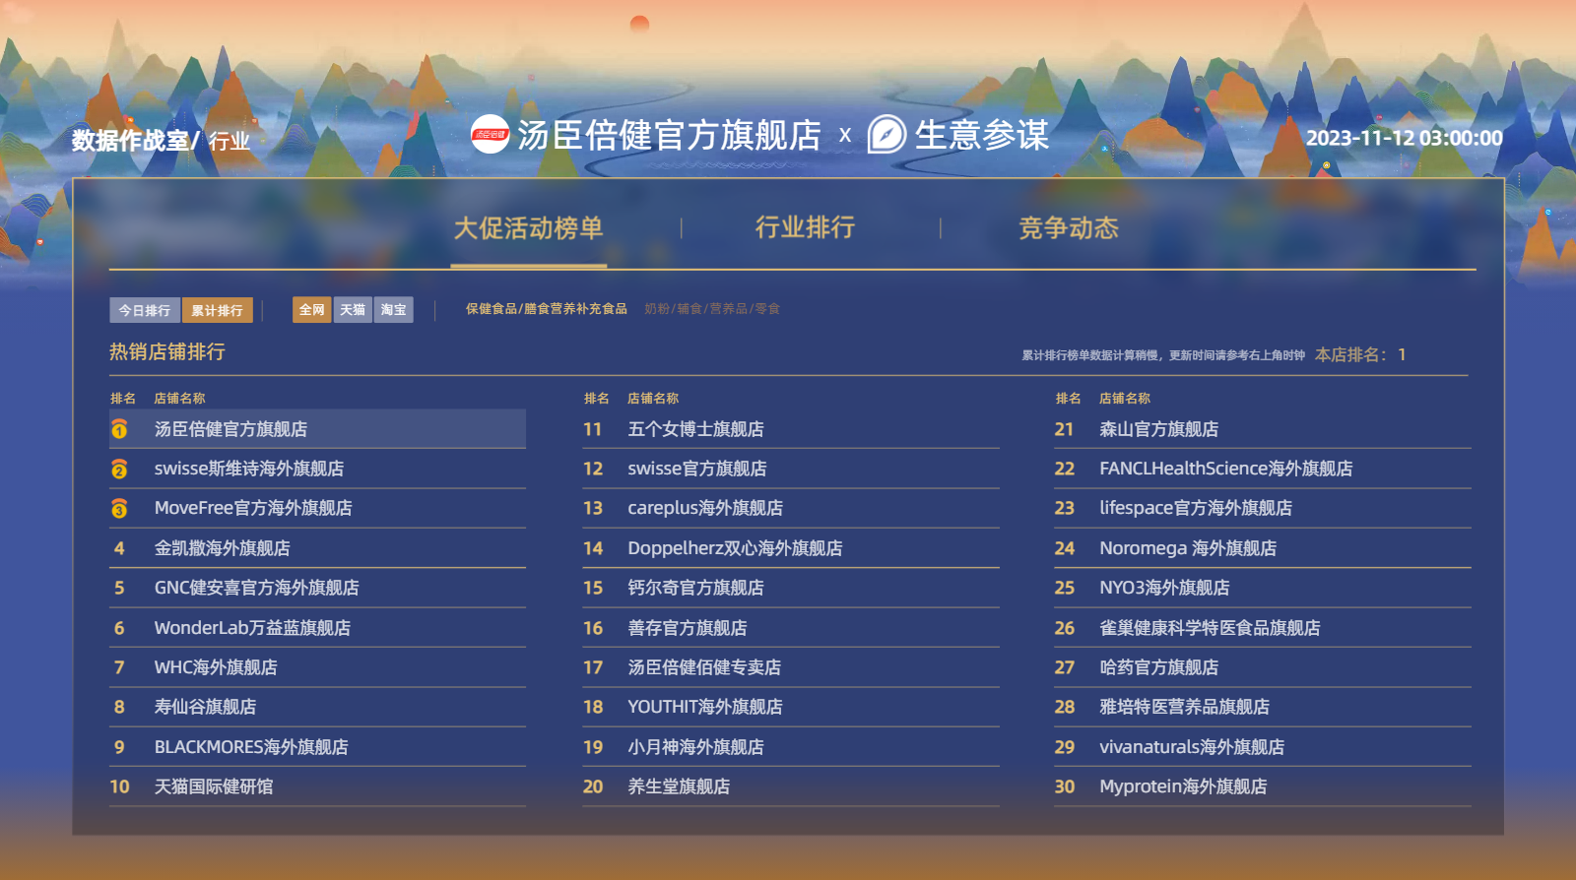Click the 汤臣倍健 red logo icon
This screenshot has height=880, width=1576.
click(490, 135)
